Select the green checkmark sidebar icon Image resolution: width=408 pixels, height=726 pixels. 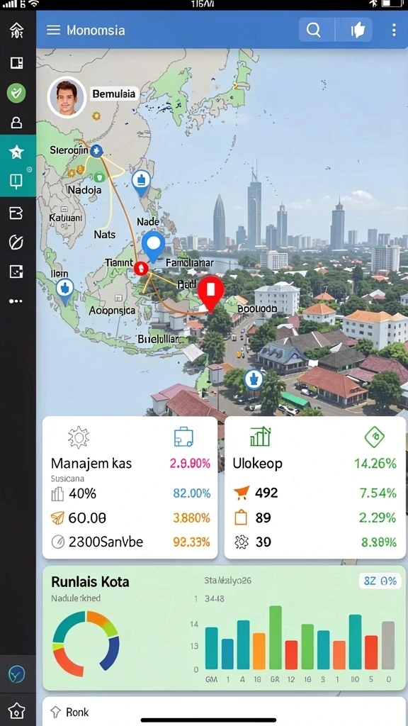[x=16, y=93]
